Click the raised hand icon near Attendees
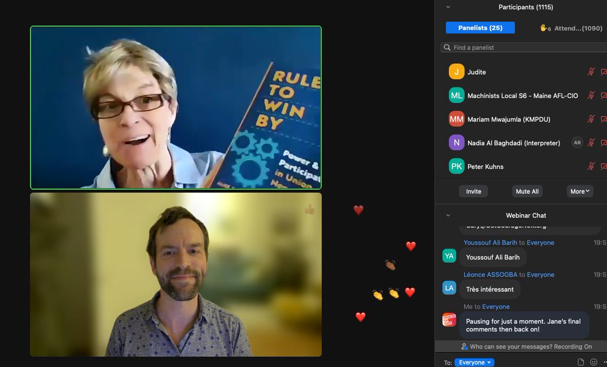Image resolution: width=607 pixels, height=367 pixels. [x=544, y=28]
